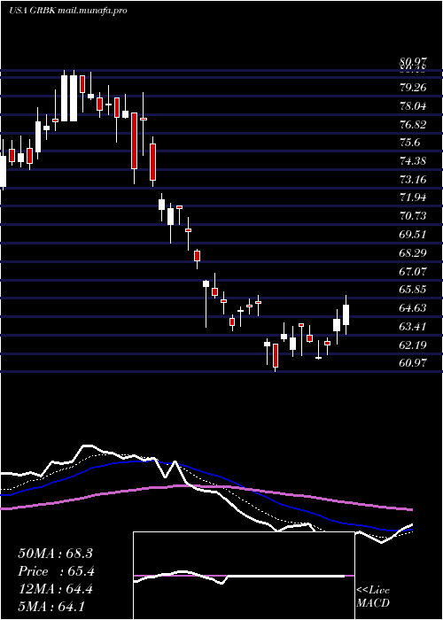The height and width of the screenshot is (620, 443).
Task: Select the 71.94 price axis label
Action: click(x=414, y=198)
